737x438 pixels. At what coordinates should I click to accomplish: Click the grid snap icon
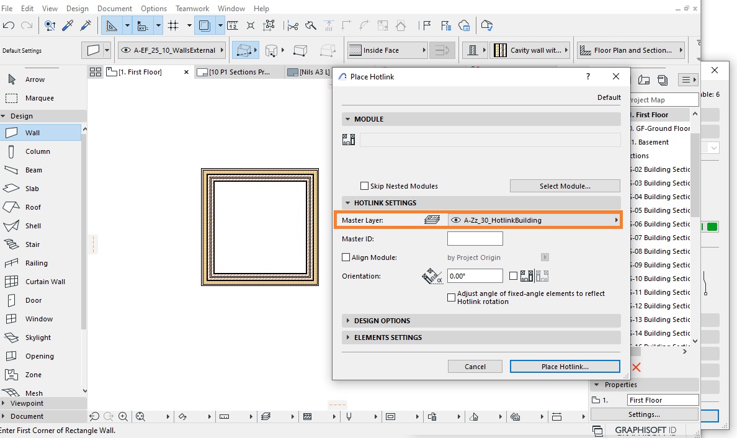174,26
